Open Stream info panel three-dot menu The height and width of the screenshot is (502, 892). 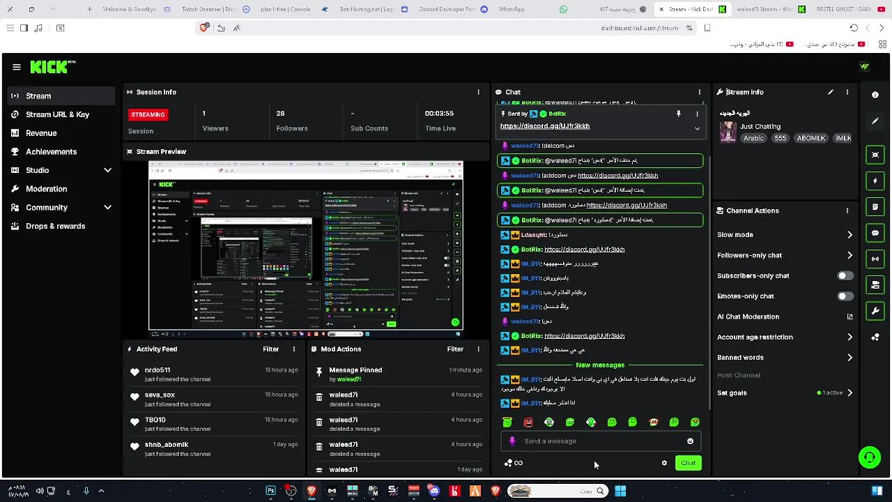click(847, 92)
